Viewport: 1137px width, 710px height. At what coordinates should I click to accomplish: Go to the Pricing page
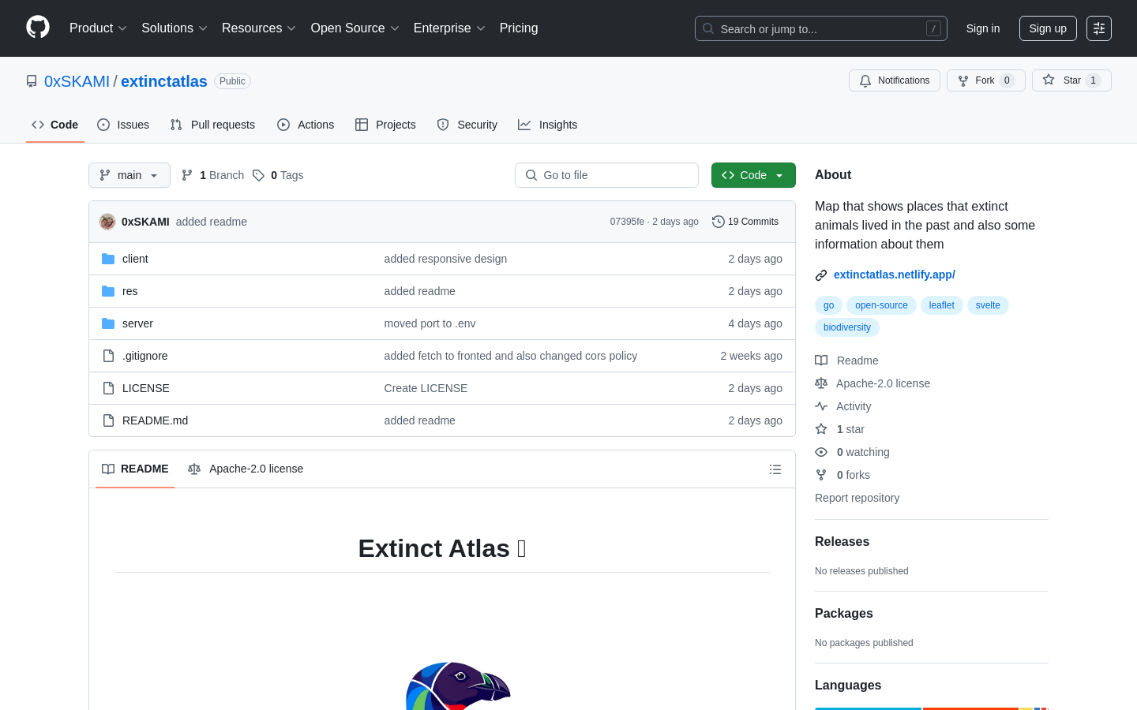(x=519, y=28)
